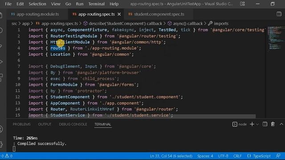
Task: Kill the terminal with the trash icon
Action: click(273, 124)
